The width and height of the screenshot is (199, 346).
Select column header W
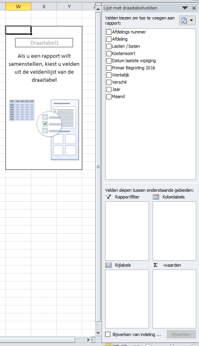click(18, 7)
